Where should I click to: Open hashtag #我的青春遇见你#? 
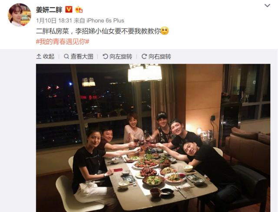tap(63, 42)
